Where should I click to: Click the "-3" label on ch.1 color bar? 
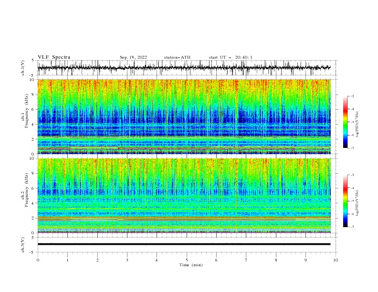click(352, 96)
